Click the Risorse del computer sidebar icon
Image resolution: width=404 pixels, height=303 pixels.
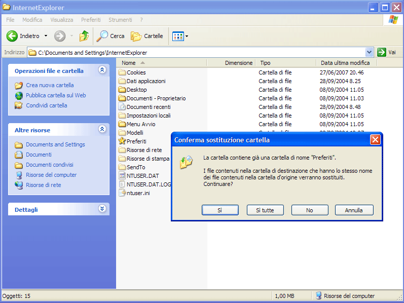click(x=19, y=175)
